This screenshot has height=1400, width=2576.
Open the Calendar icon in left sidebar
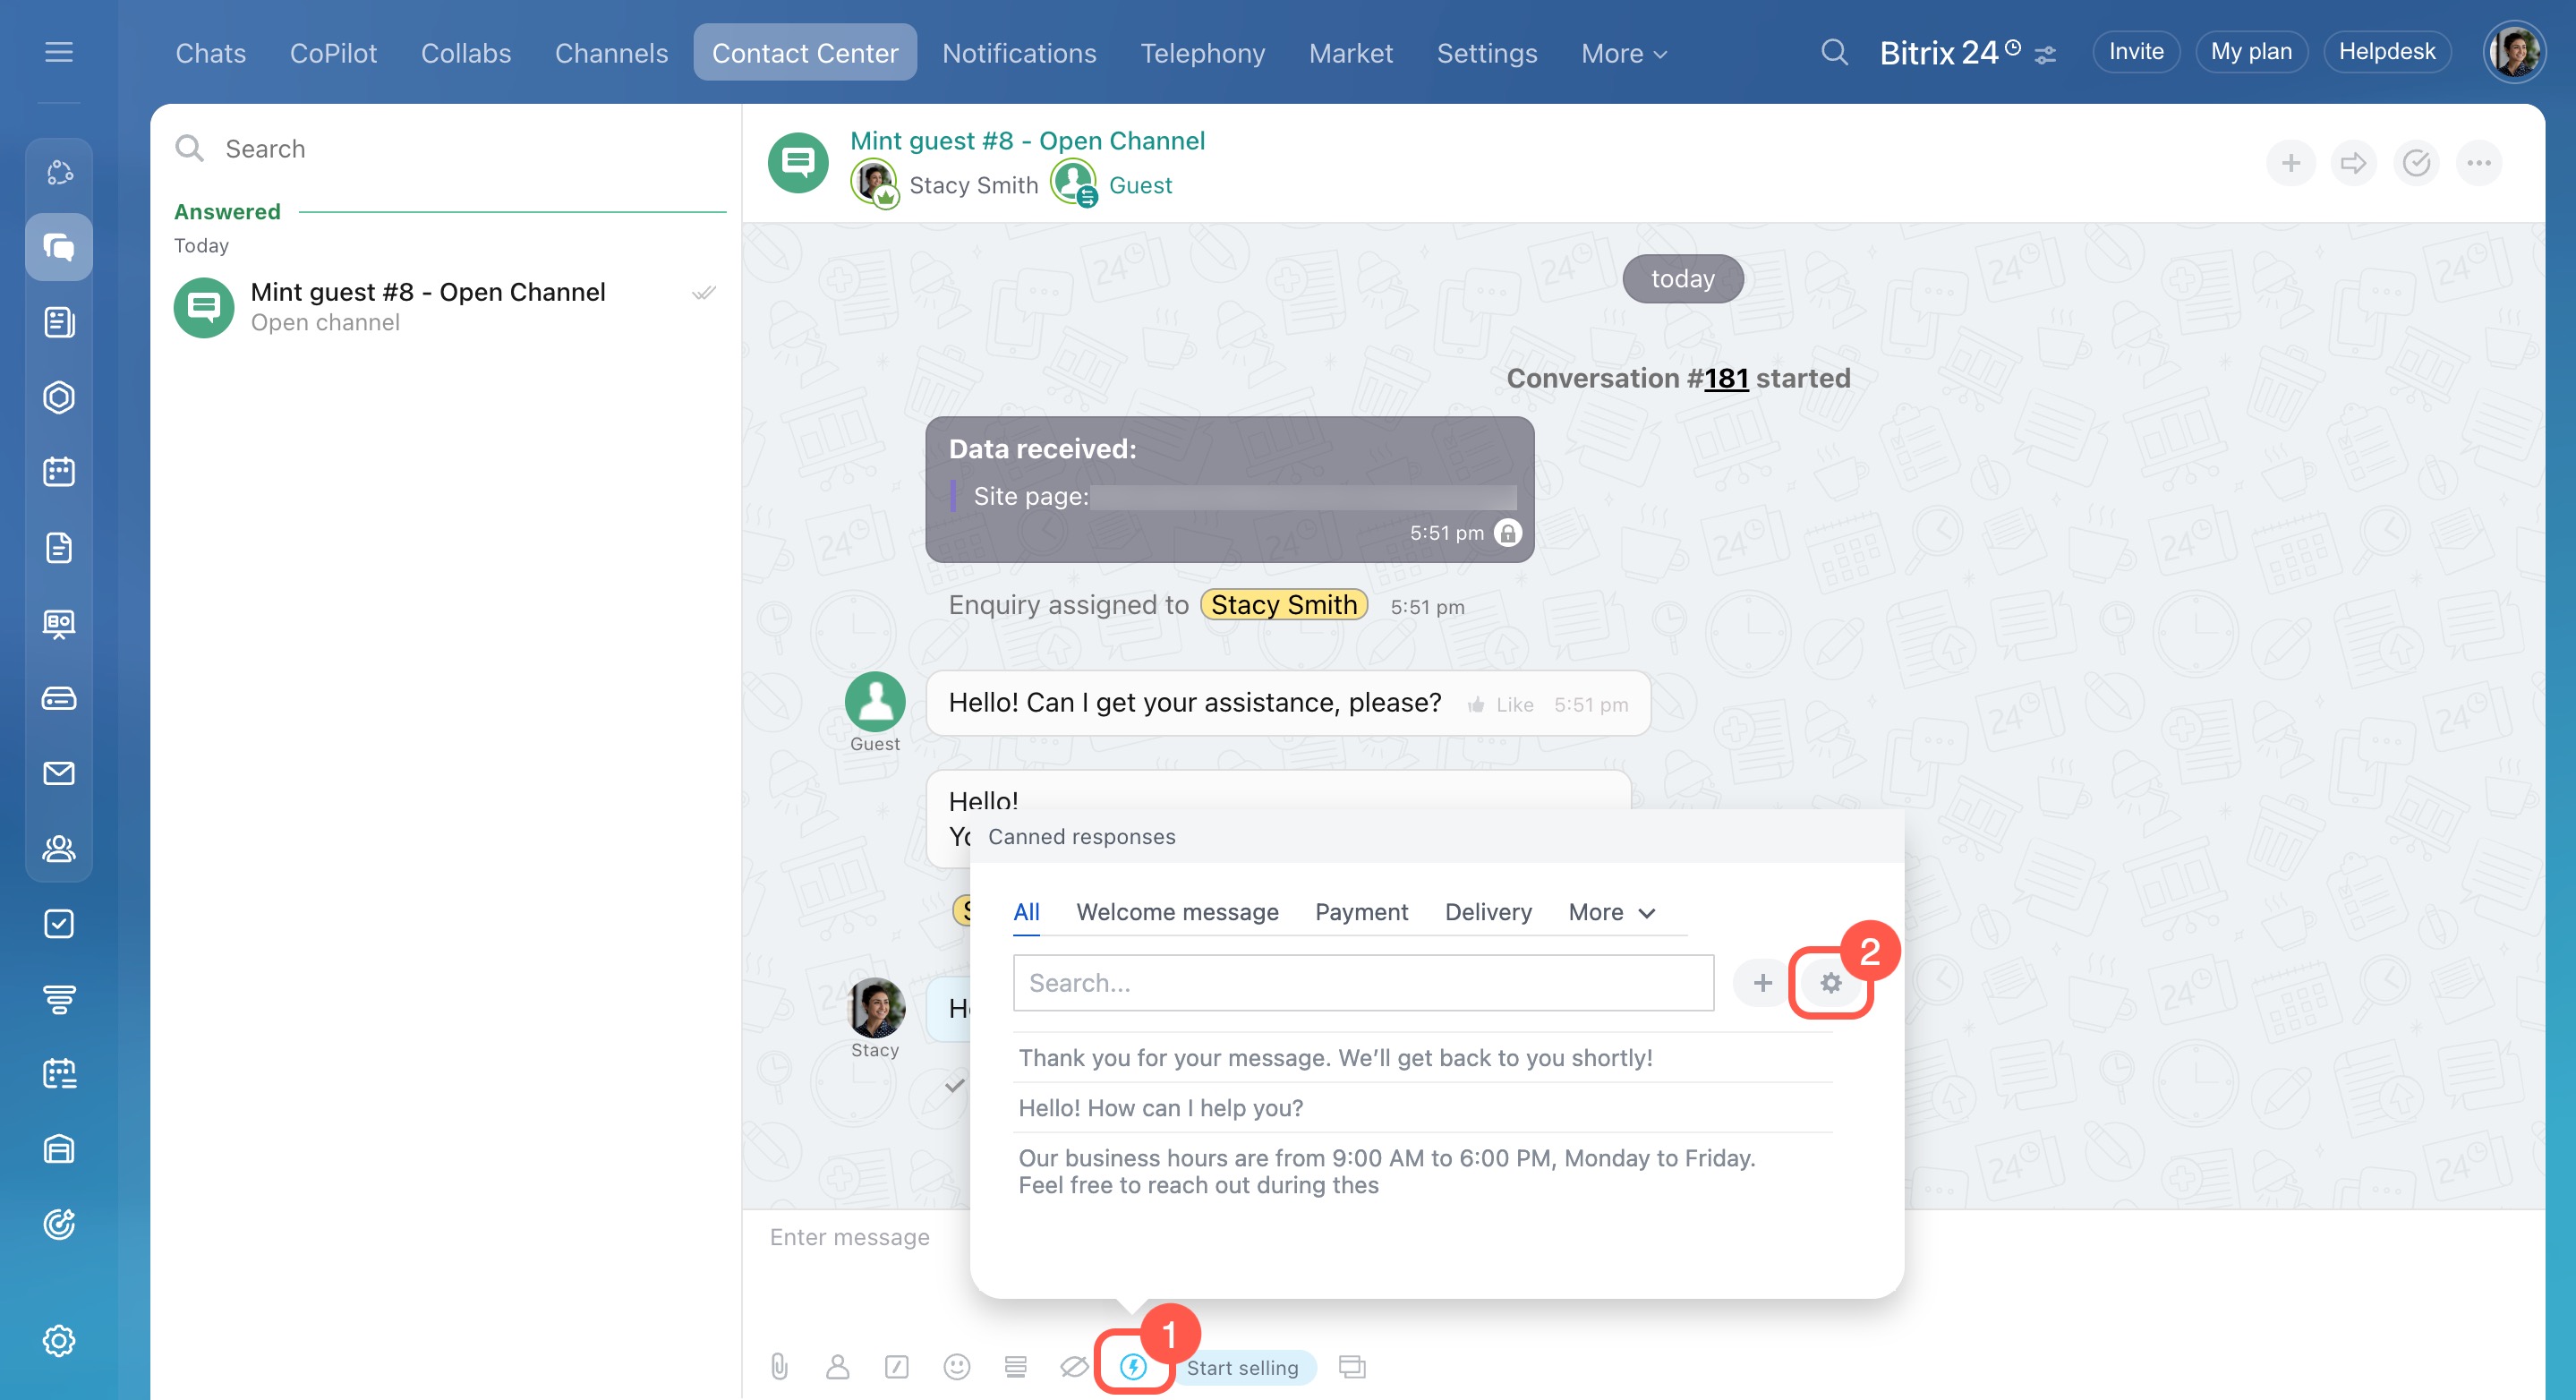[59, 472]
